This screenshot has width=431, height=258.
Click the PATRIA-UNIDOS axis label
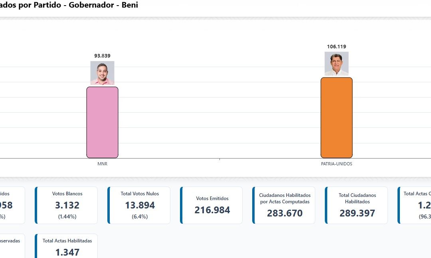(336, 164)
